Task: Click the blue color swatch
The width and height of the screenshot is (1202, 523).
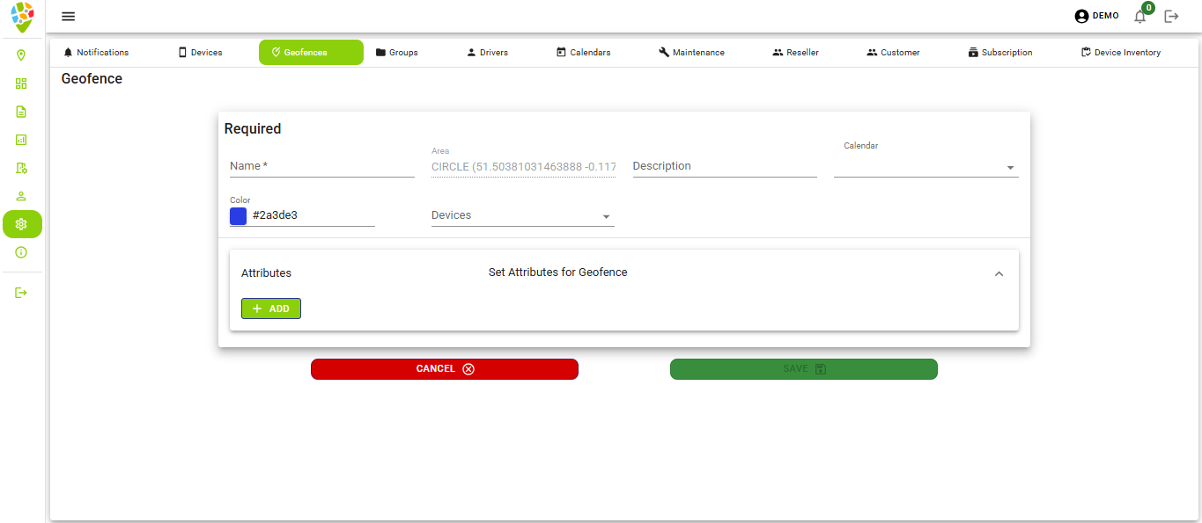Action: tap(238, 215)
